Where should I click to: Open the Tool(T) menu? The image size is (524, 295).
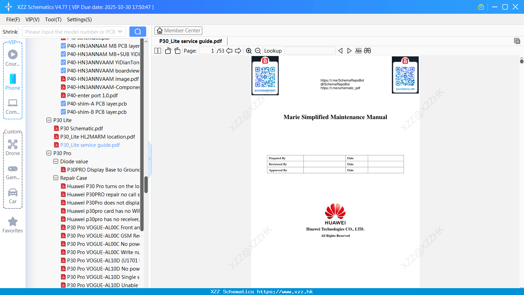[53, 20]
